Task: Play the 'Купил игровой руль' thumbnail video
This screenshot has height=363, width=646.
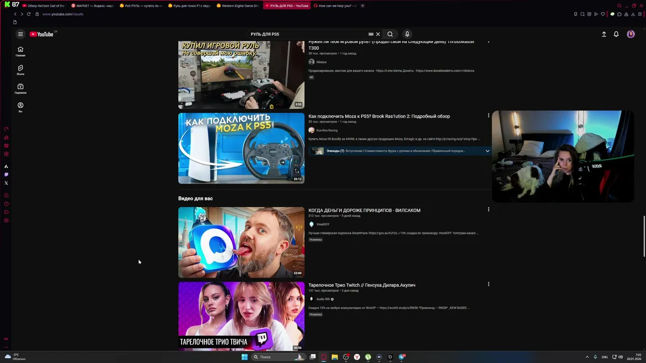Action: [241, 75]
